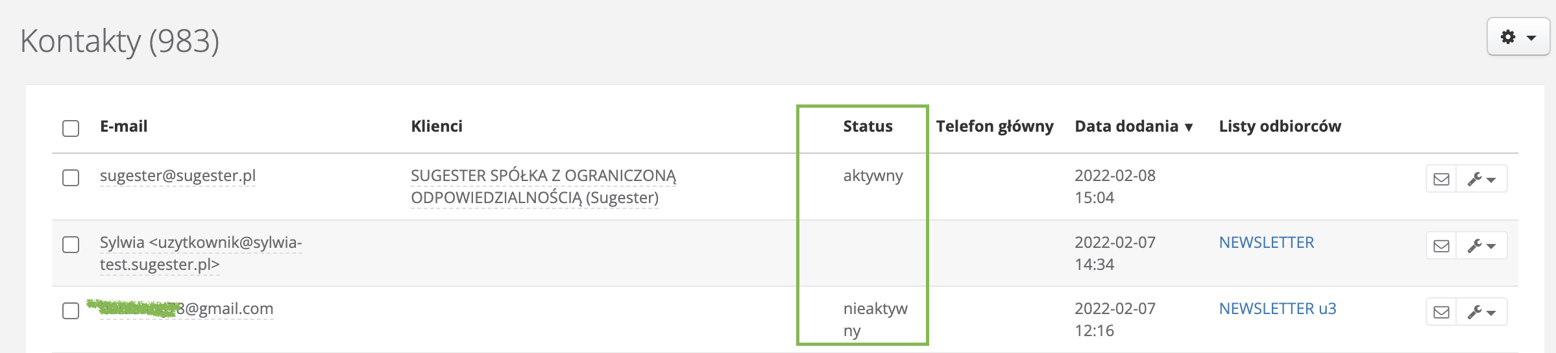Click the sugester@sugester.pl email address

(x=178, y=176)
